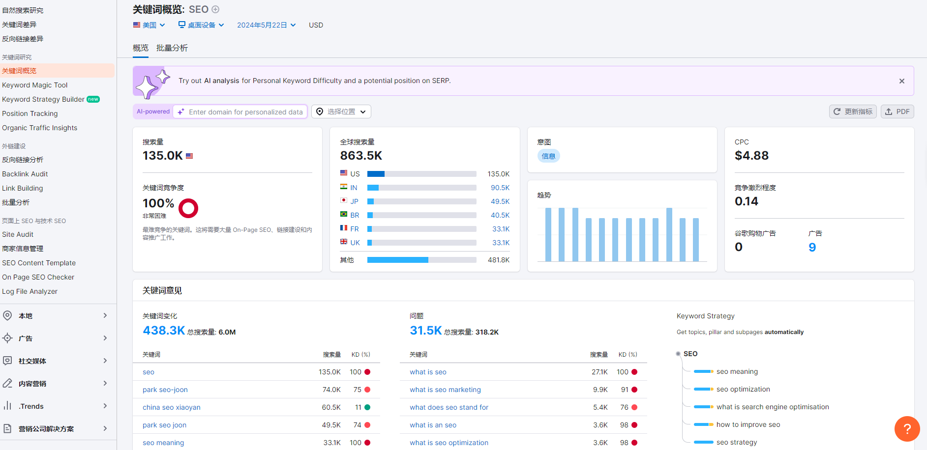Expand the 营销公司解决方案 section arrow
This screenshot has height=450, width=927.
point(105,428)
